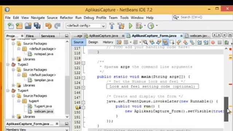Select webcam.java in the Projects tree
This screenshot has width=233, height=131.
(x=44, y=111)
